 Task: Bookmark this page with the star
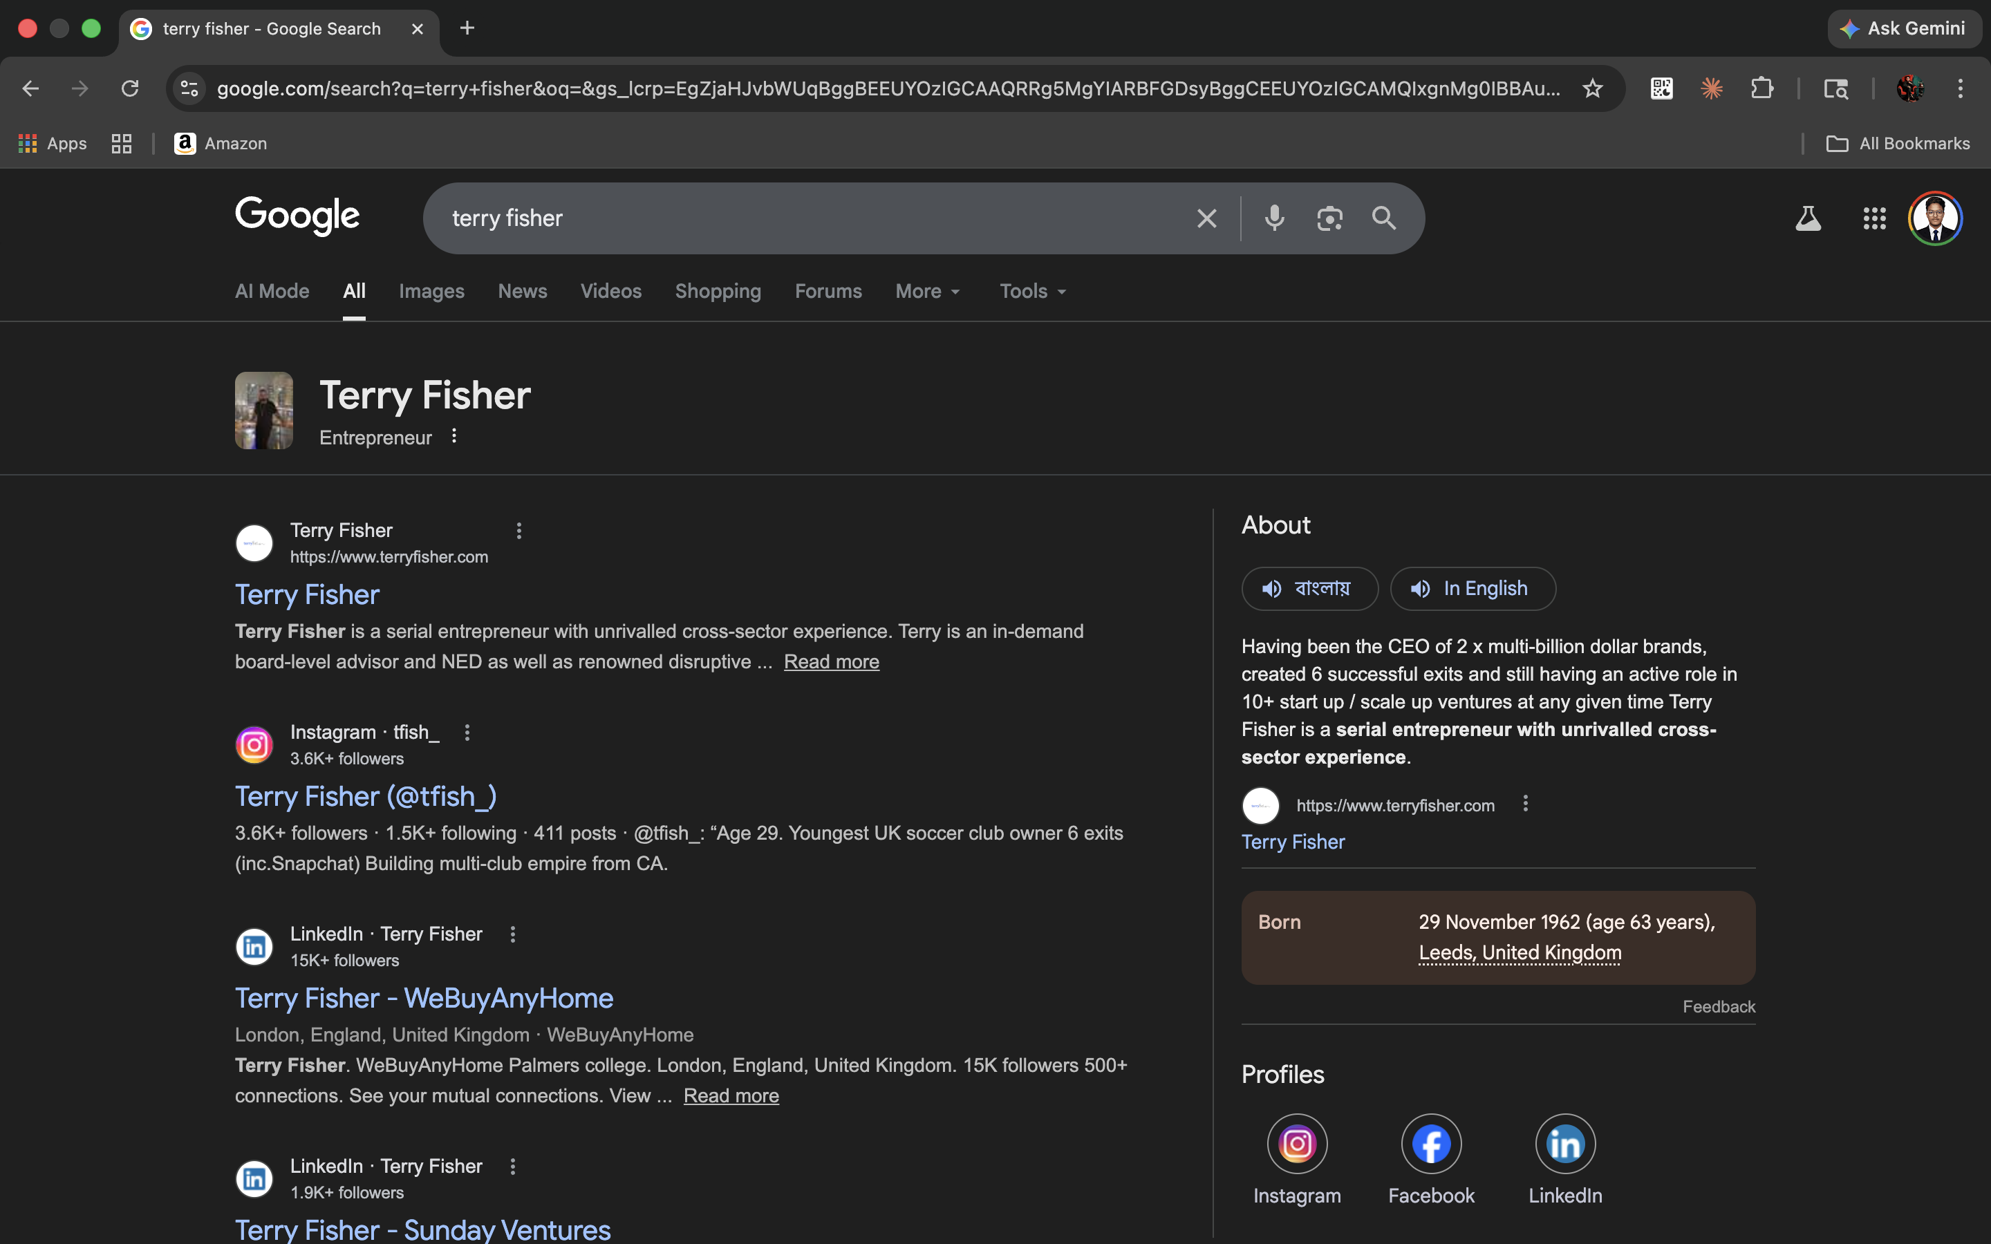1592,88
